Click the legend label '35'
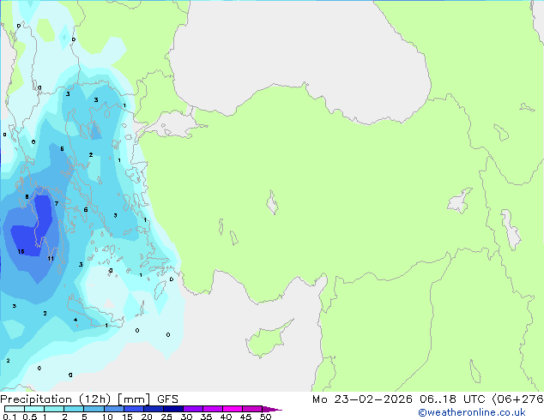This screenshot has height=420, width=544. point(206,417)
